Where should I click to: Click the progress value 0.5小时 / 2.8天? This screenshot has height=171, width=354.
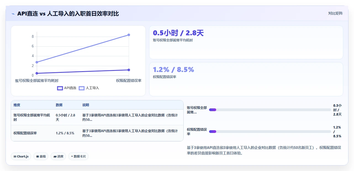coord(337,110)
